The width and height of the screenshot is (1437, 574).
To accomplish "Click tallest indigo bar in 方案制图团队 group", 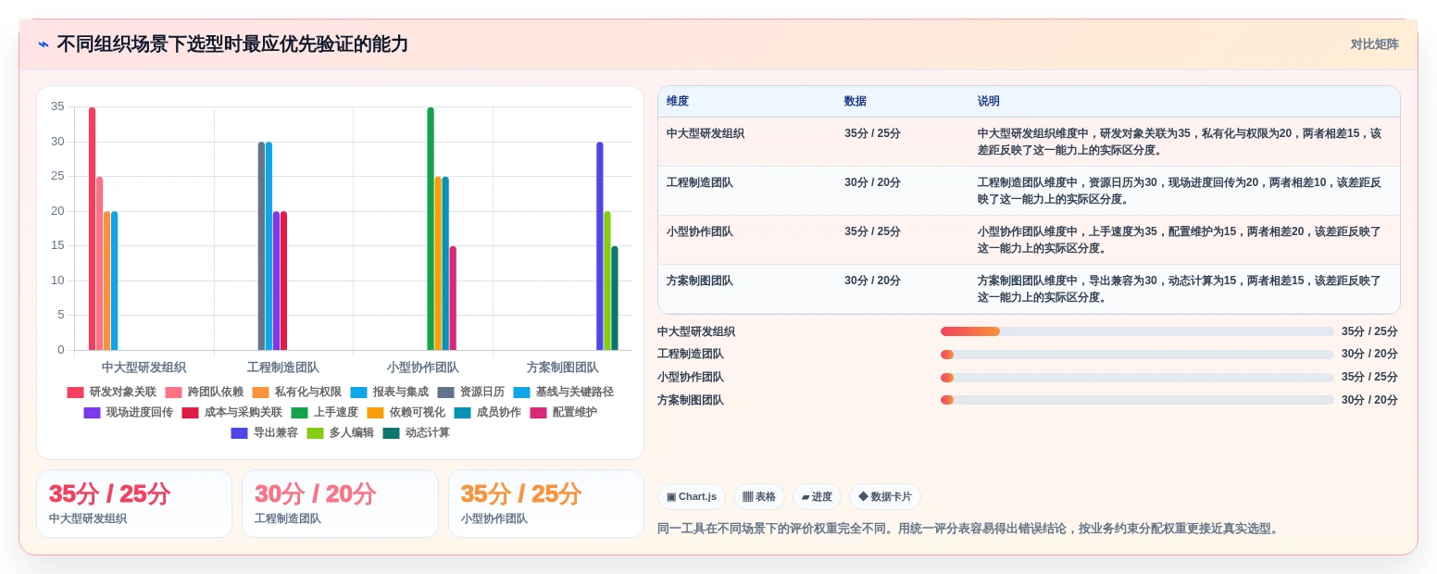I will 600,246.
